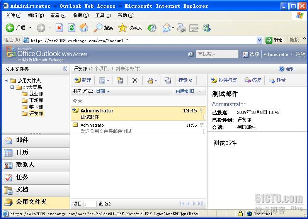
Task: Click 转发 (Forward) button
Action: tap(277, 80)
